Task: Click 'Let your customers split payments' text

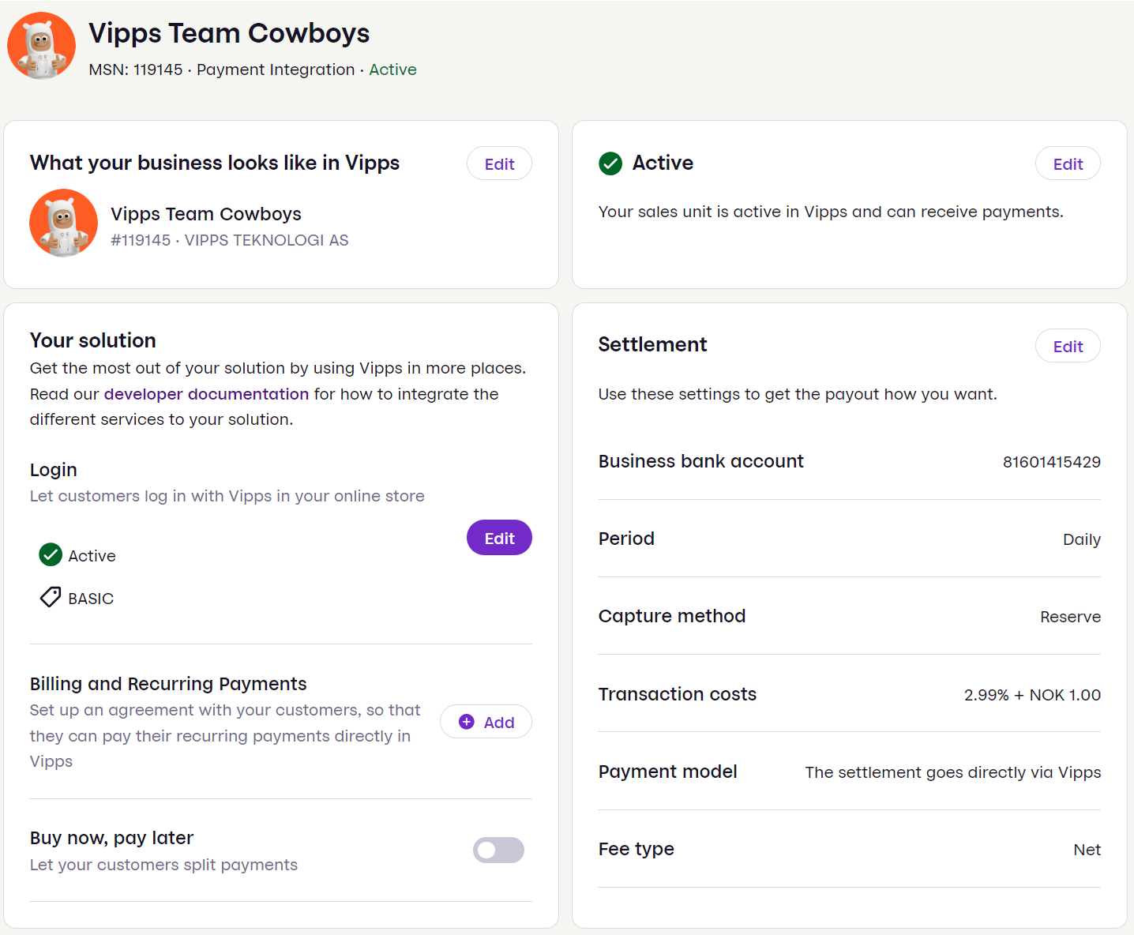Action: tap(163, 865)
